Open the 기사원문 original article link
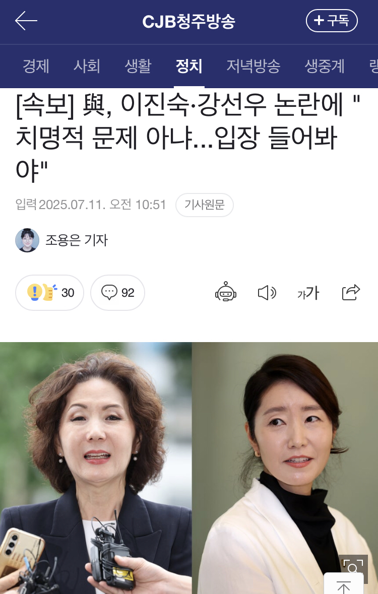This screenshot has width=378, height=594. 204,205
